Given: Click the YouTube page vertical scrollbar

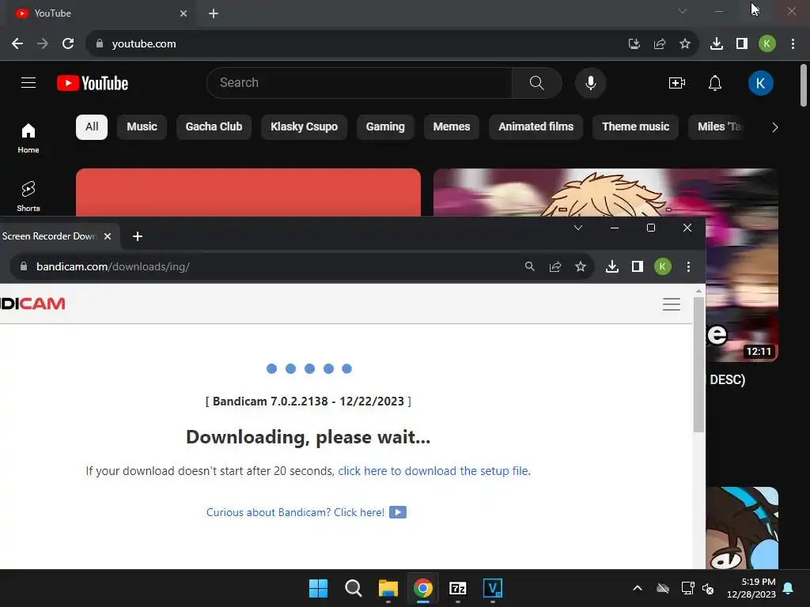Looking at the screenshot, I should coord(804,85).
